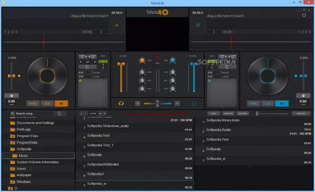The width and height of the screenshot is (315, 192).
Task: Click deck A vinyl jog wheel
Action: (x=47, y=76)
